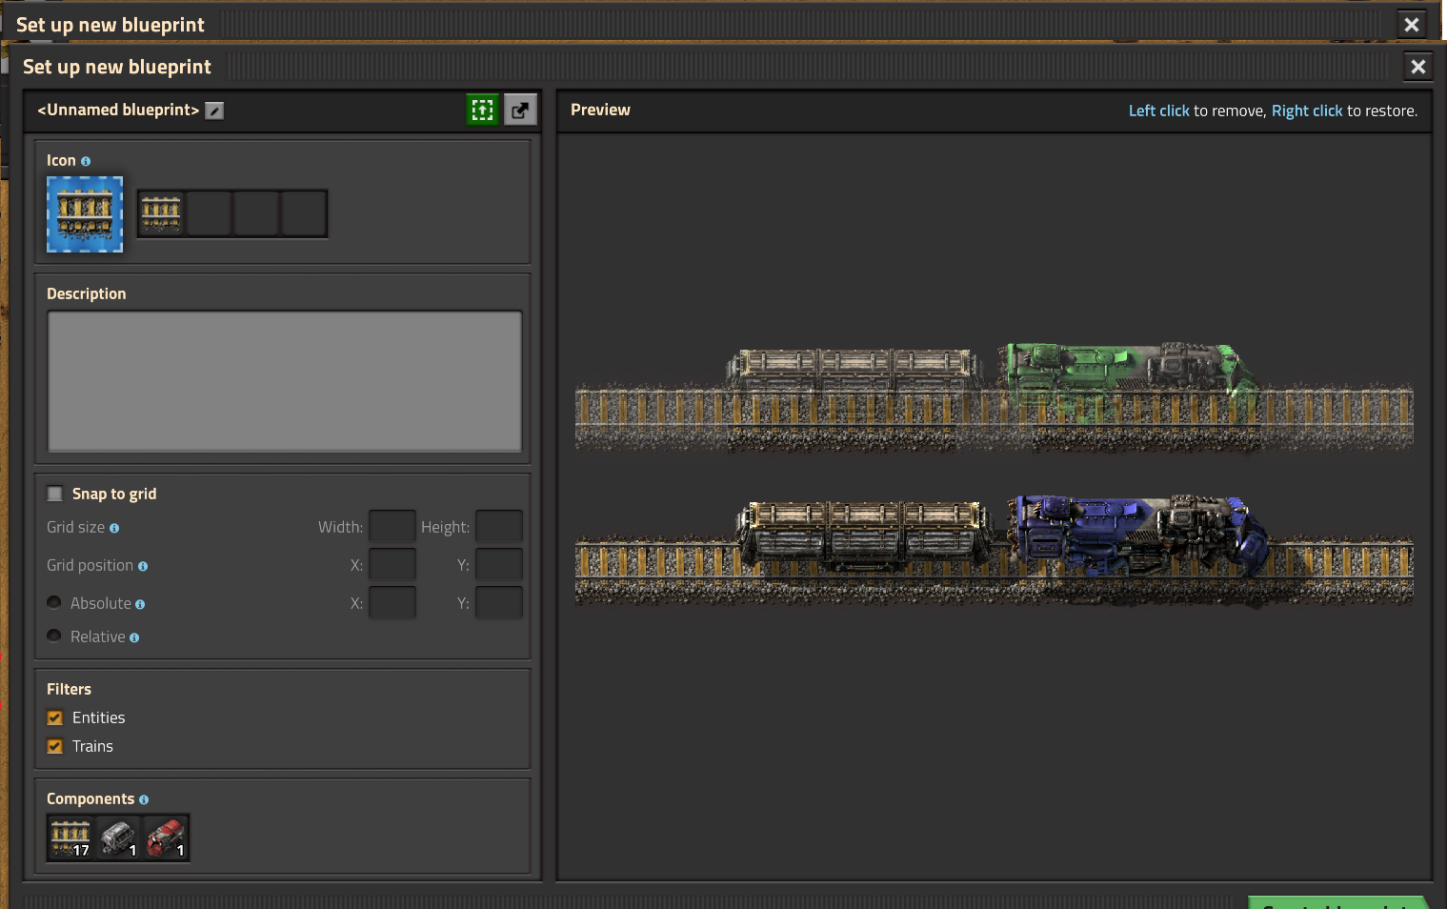Close the inner blueprint setup window
This screenshot has width=1447, height=909.
pyautogui.click(x=1417, y=67)
